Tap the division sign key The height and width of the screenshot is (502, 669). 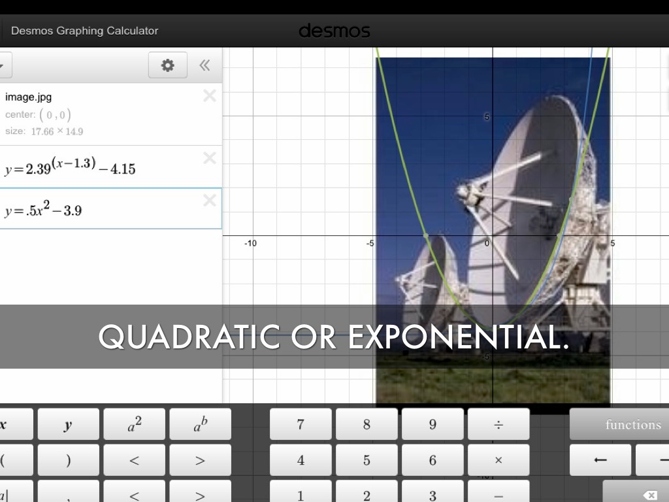click(498, 424)
